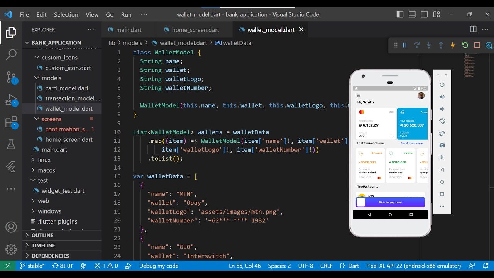
Task: Open the Run and Debug view
Action: 11,100
